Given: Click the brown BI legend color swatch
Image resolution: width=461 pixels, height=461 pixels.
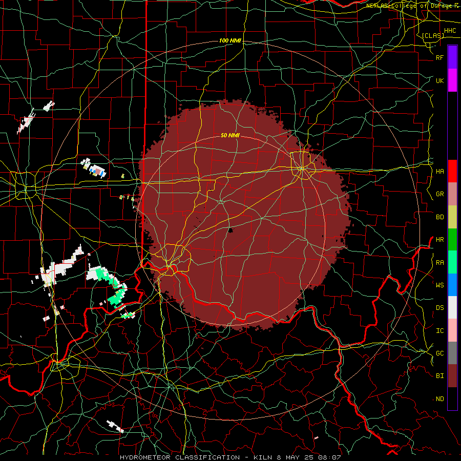Looking at the screenshot, I should click(x=452, y=376).
